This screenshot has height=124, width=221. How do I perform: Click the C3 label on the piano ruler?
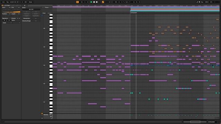(x=44, y=65)
